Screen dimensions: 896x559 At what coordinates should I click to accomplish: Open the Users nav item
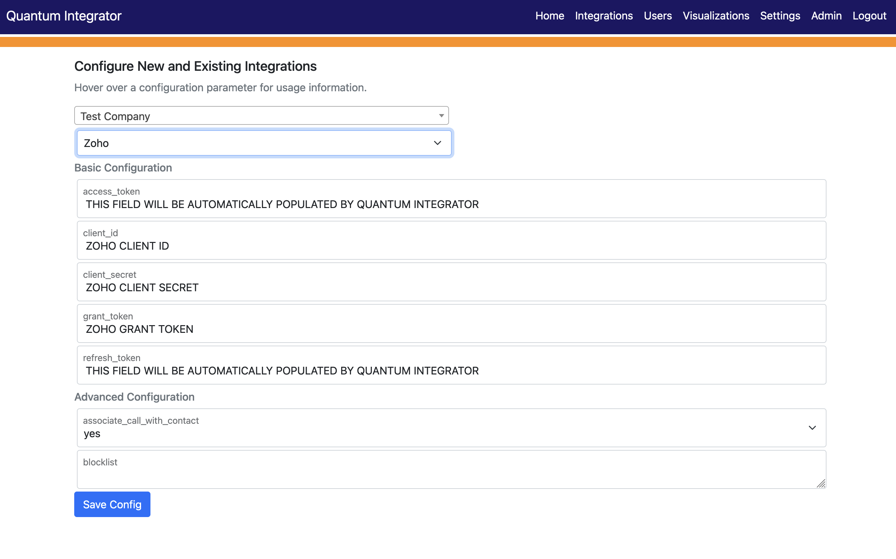[657, 16]
